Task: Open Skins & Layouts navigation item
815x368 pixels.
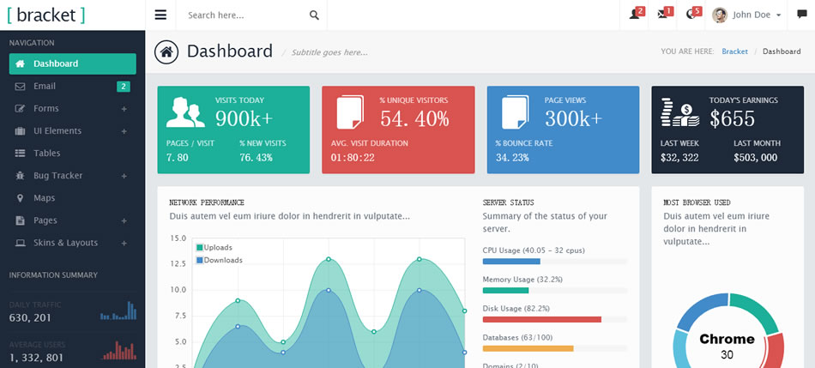Action: pos(73,243)
